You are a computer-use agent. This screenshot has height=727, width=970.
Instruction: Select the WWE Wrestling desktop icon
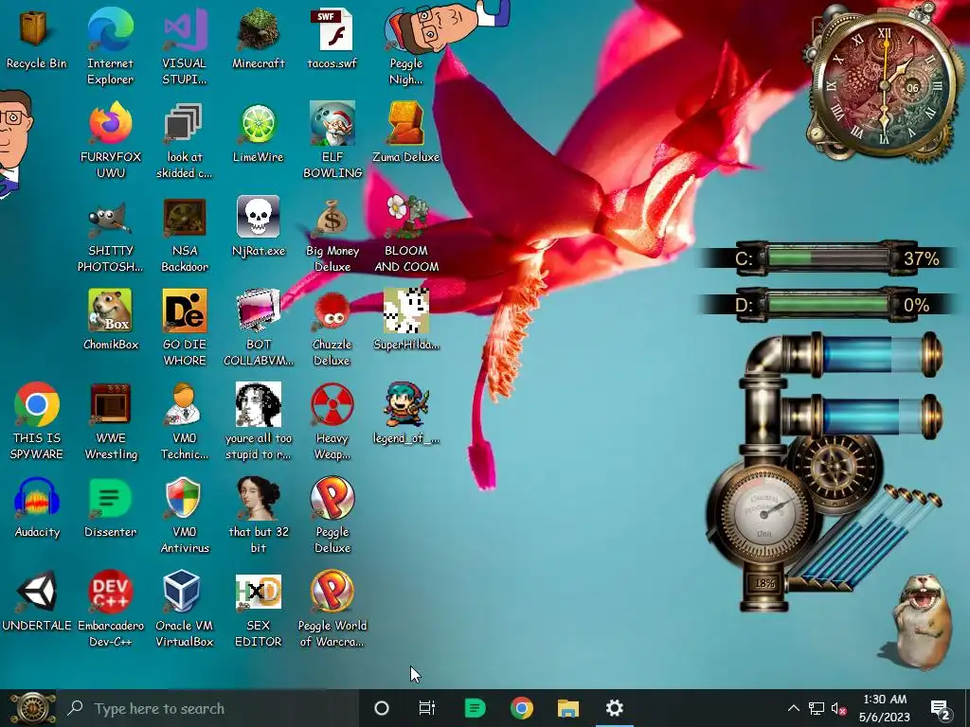pyautogui.click(x=110, y=420)
